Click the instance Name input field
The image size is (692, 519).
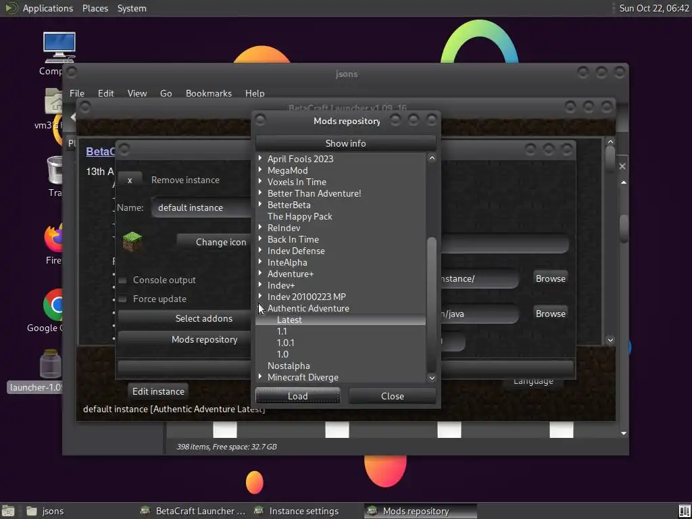(201, 207)
